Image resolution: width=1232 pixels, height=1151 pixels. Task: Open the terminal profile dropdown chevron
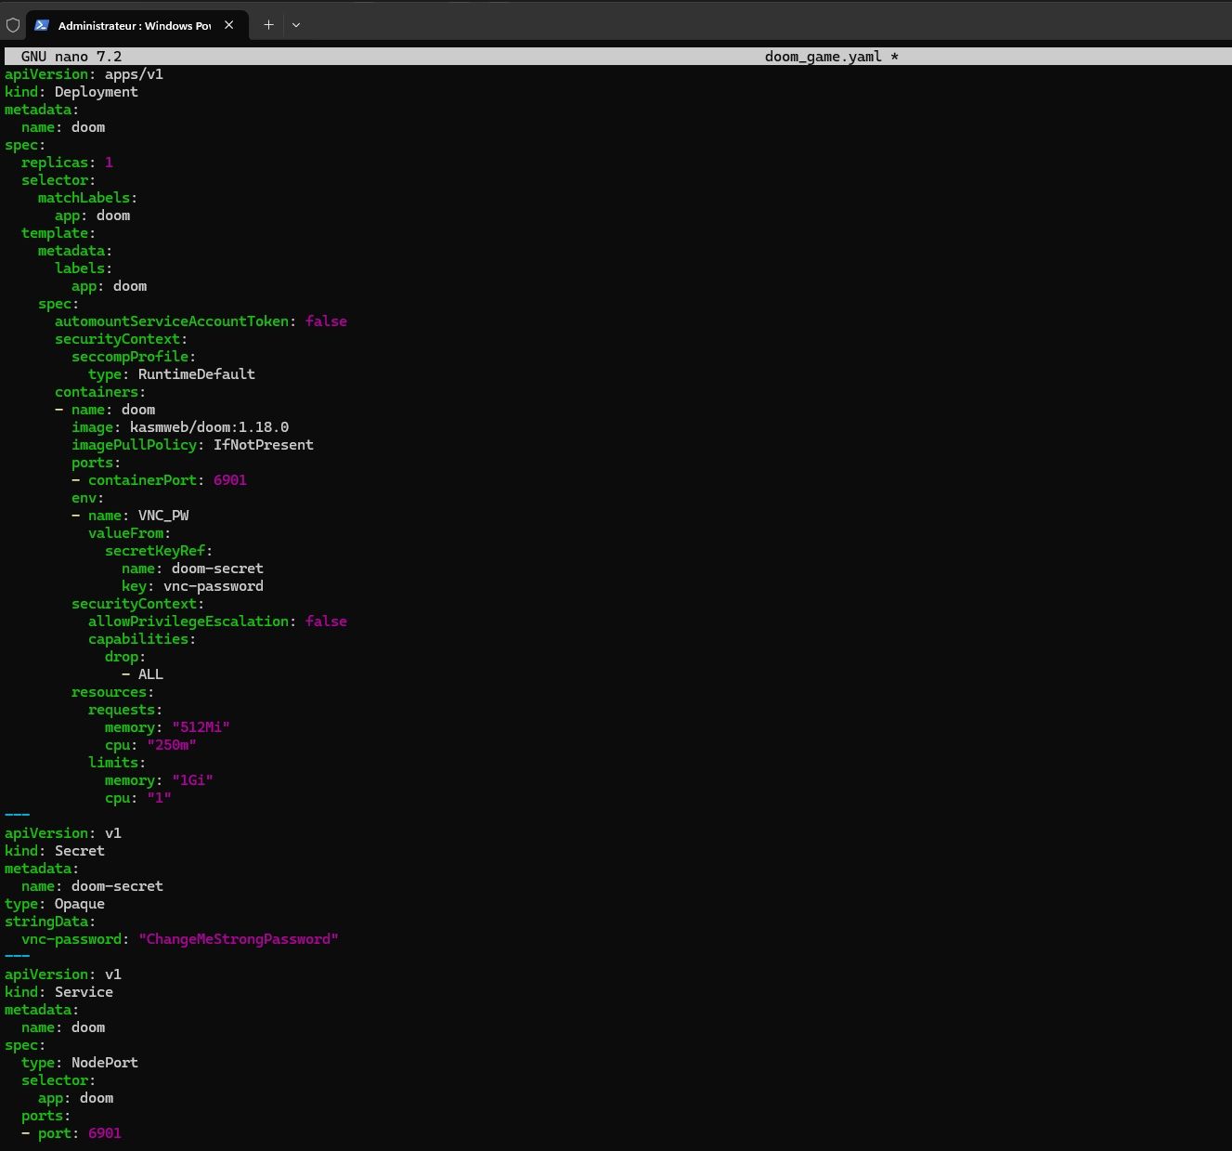coord(296,25)
